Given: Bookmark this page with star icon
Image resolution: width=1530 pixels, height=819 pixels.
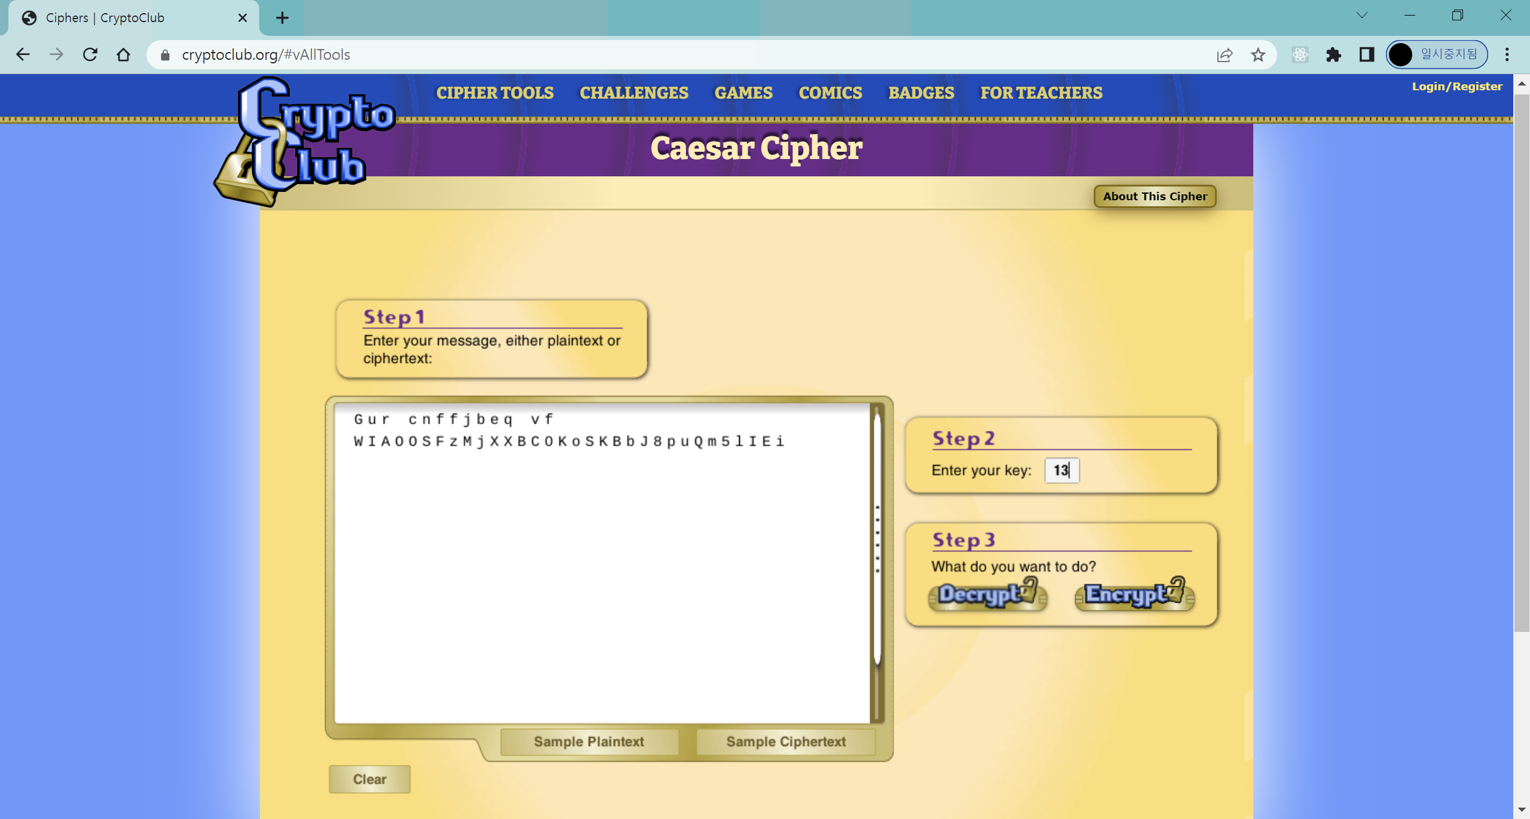Looking at the screenshot, I should coord(1258,54).
